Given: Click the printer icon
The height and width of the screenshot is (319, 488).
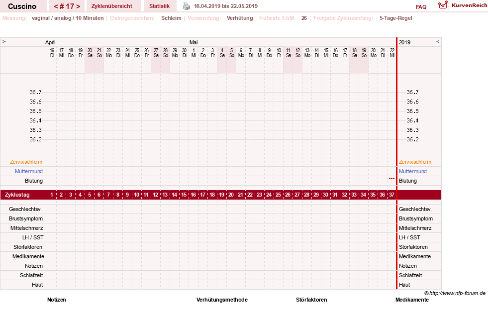Looking at the screenshot, I should [186, 6].
